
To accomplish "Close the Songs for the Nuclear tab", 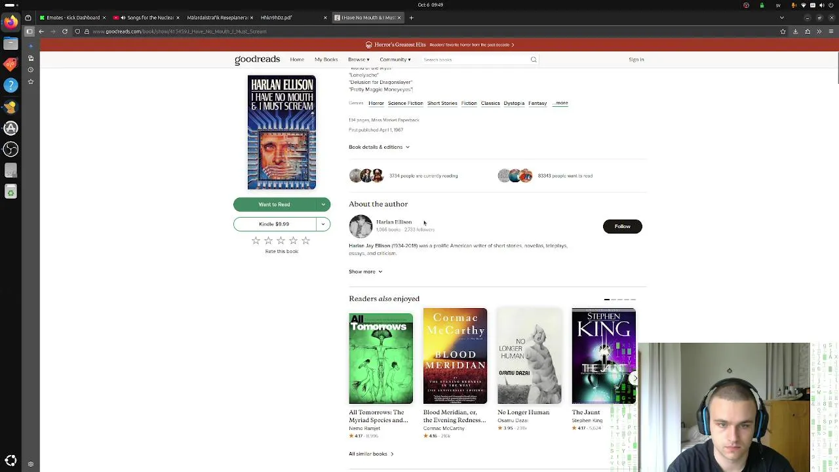I will [x=178, y=18].
